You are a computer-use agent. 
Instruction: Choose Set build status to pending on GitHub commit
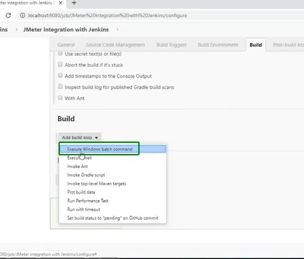(x=112, y=218)
